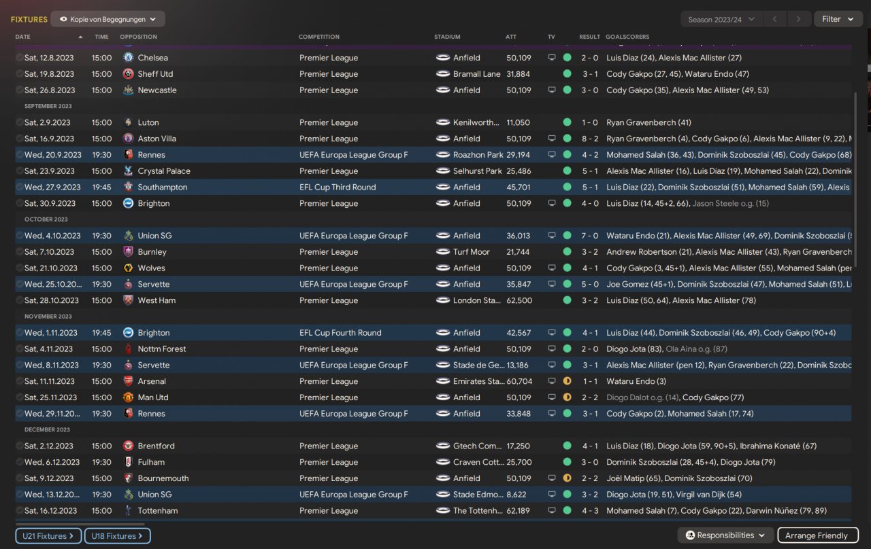Click the Wolves club crest
This screenshot has height=549, width=871.
tap(128, 268)
